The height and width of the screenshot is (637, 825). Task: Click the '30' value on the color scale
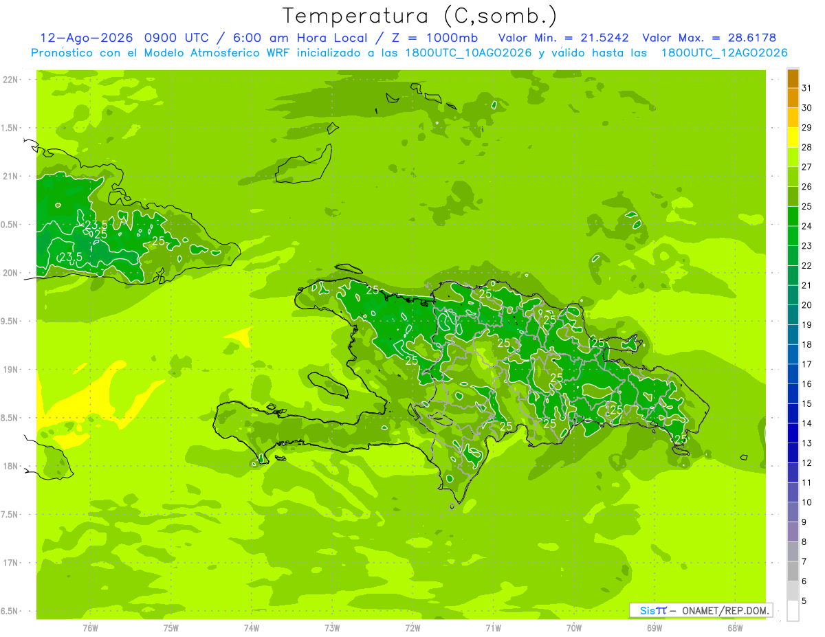(x=807, y=108)
